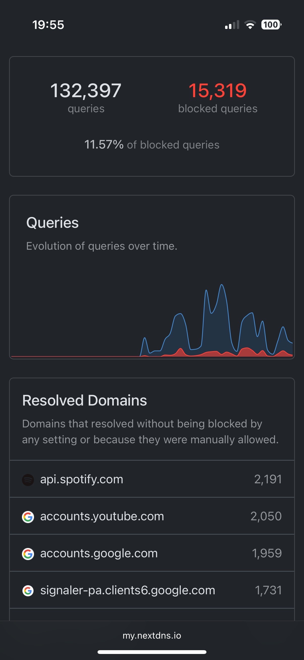Tap the Google icon next to accounts.google.com
The width and height of the screenshot is (304, 660).
tap(28, 554)
